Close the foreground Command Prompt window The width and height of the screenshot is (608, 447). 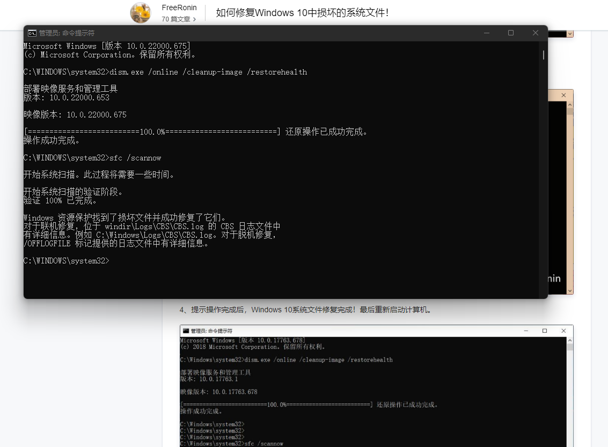[x=536, y=33]
